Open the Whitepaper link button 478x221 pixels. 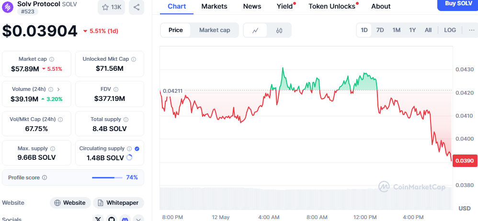pyautogui.click(x=118, y=203)
